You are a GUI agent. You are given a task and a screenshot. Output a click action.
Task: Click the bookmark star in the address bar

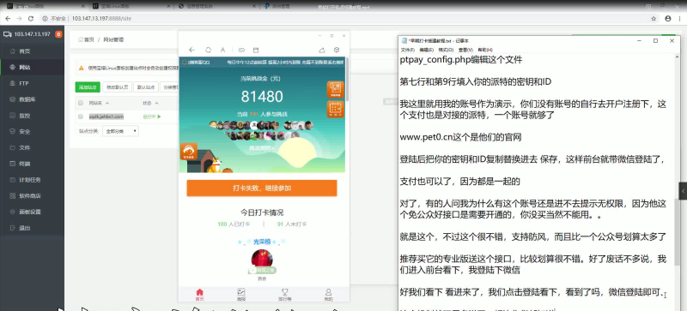tap(654, 18)
